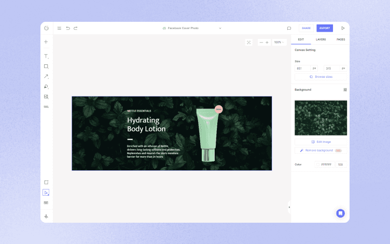Click the grid layout icon in sidebar

click(46, 202)
